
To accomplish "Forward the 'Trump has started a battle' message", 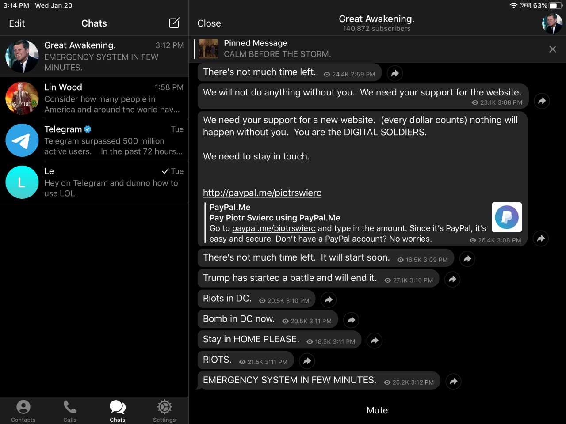I will (452, 279).
